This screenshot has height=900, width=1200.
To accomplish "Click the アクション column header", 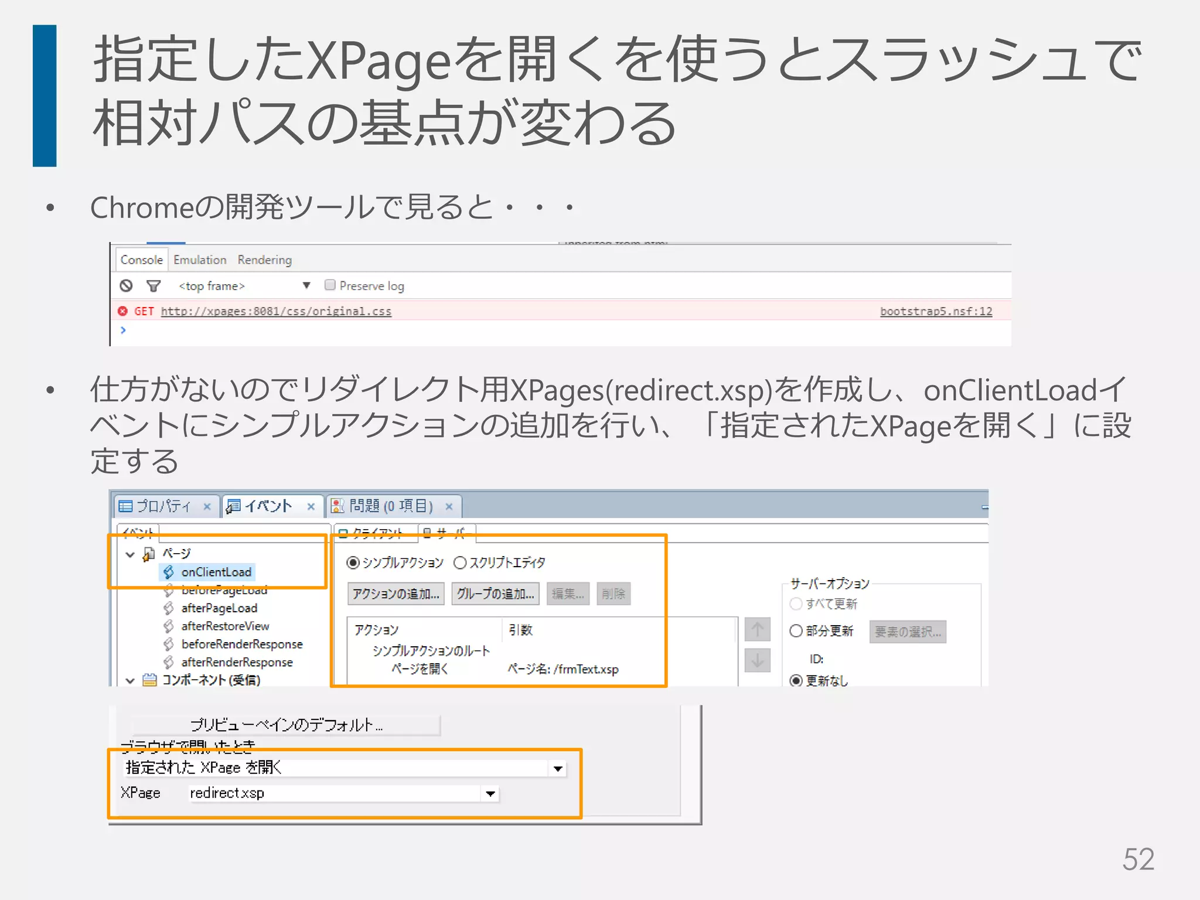I will click(377, 630).
